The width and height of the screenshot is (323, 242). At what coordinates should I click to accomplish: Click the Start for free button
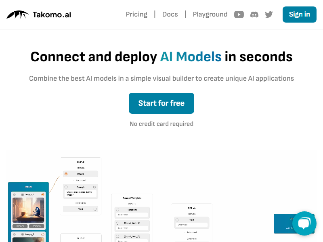tap(161, 103)
